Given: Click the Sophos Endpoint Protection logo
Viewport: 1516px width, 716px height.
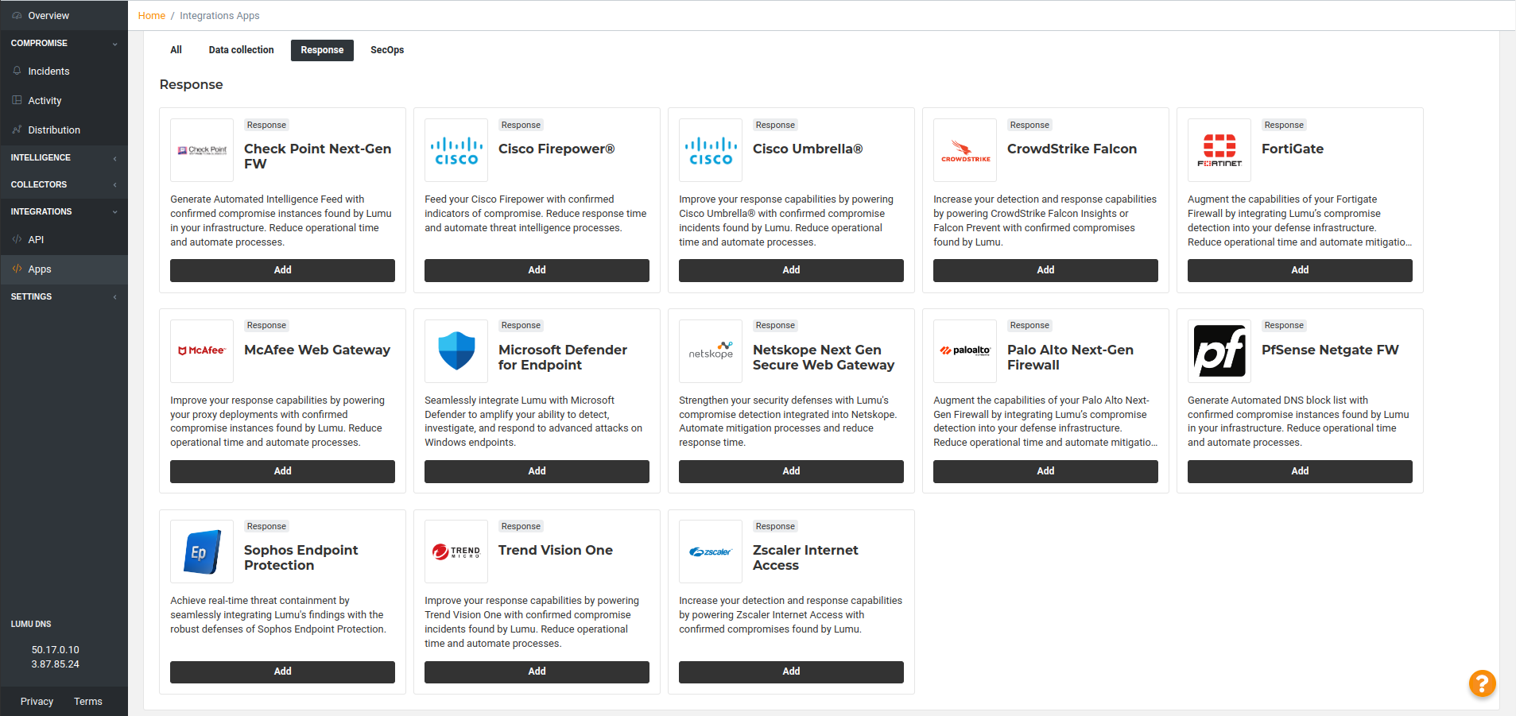Looking at the screenshot, I should 202,552.
